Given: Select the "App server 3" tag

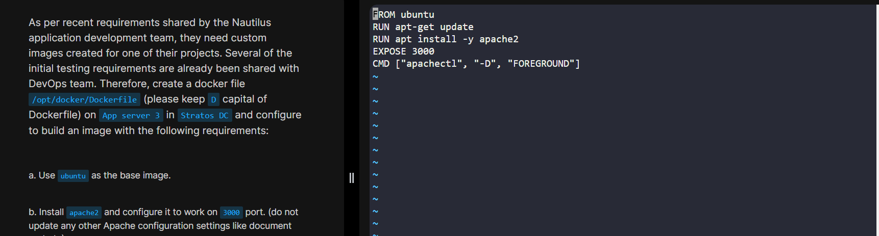Looking at the screenshot, I should click(x=131, y=115).
